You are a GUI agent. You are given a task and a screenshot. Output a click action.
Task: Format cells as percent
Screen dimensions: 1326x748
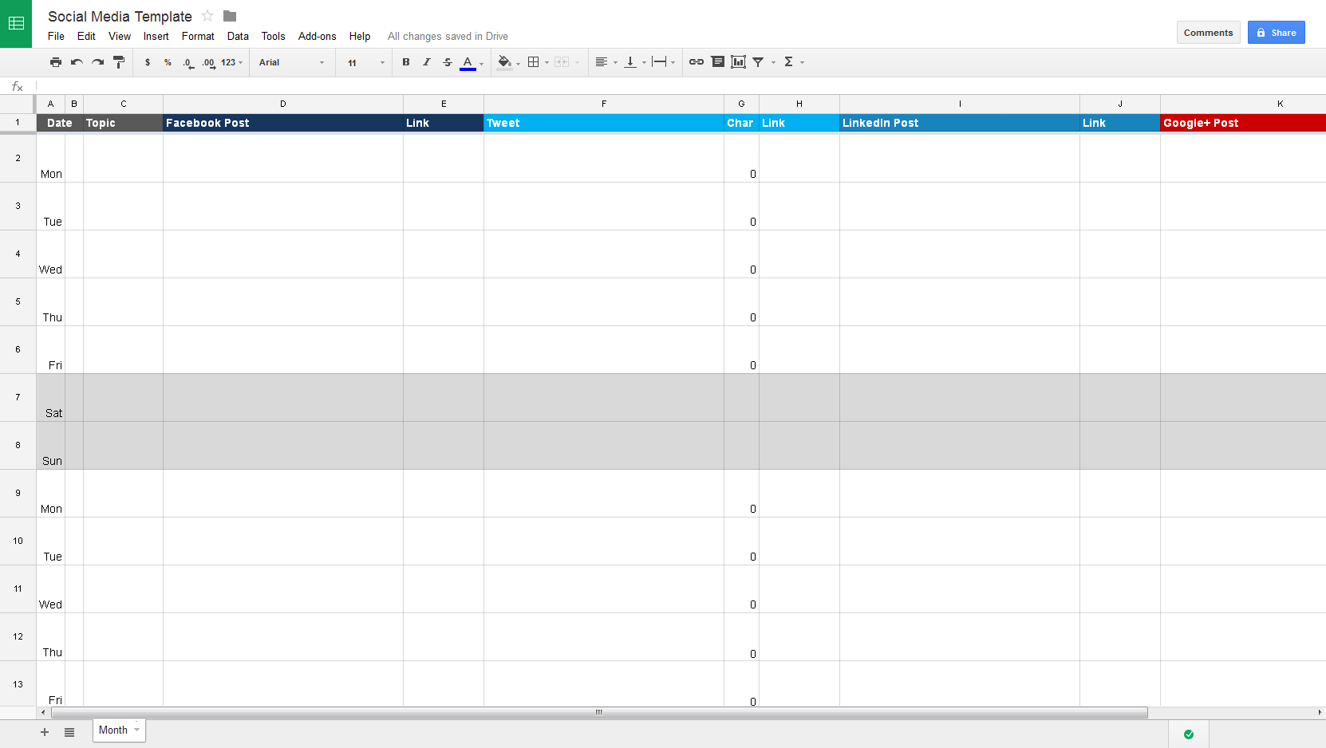tap(168, 62)
